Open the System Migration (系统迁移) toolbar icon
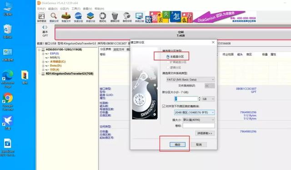Screen dimensions: 291x170 pos(140,17)
